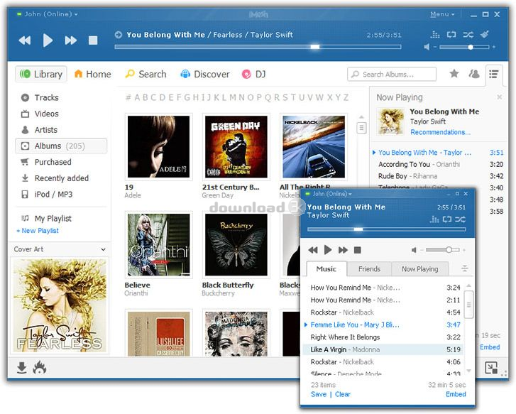Screen dimensions: 516x414
Task: Adjust the main player volume slider
Action: pyautogui.click(x=464, y=47)
